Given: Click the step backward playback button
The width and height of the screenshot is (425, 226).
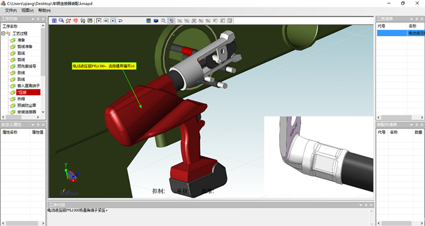Looking at the screenshot, I should click(99, 21).
